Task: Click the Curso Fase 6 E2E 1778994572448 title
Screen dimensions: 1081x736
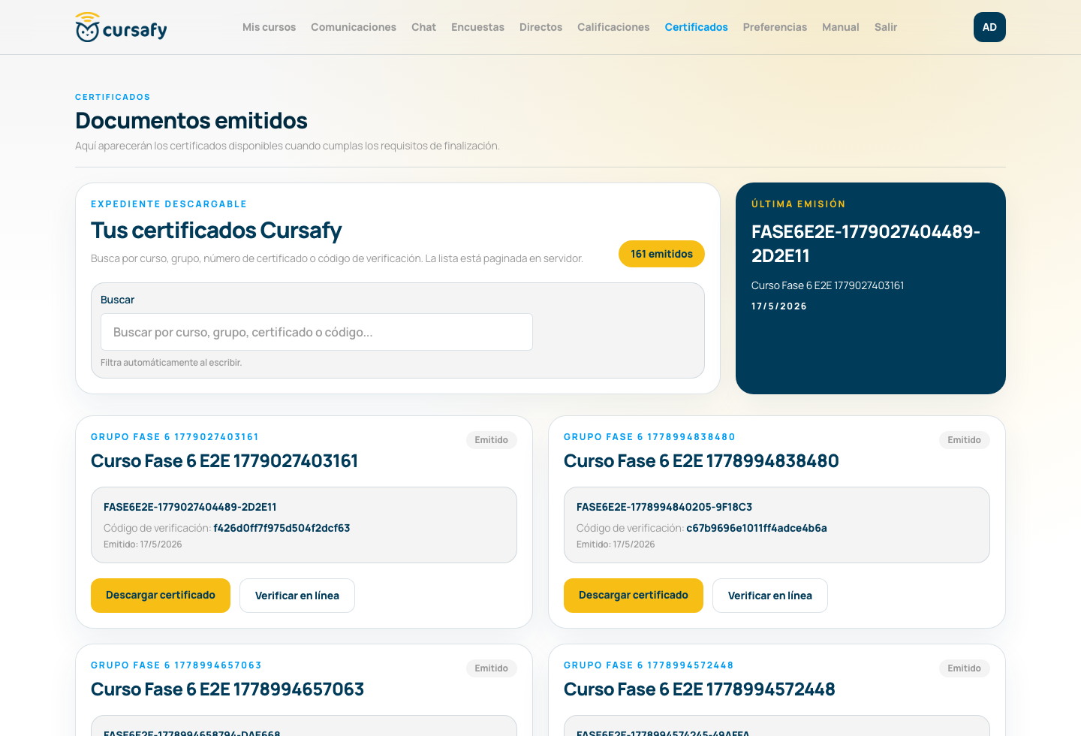Action: tap(700, 689)
